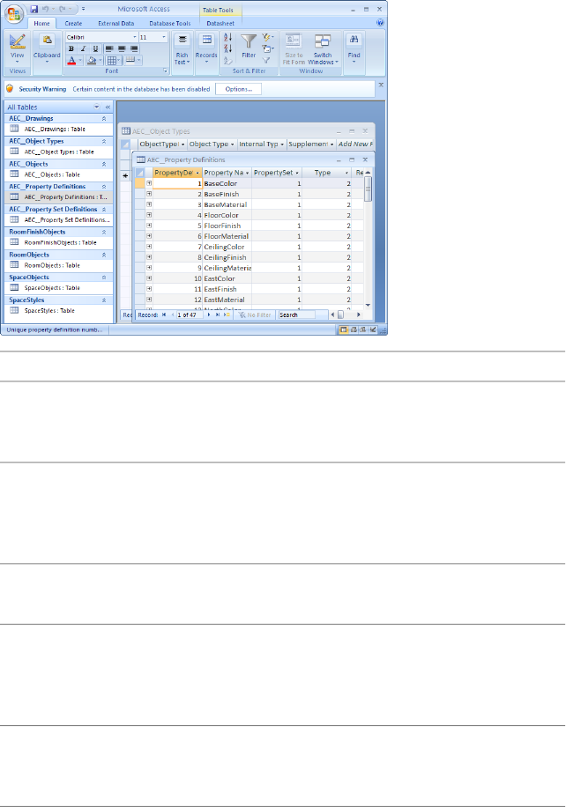The image size is (566, 807).
Task: Close the Security Warning bar
Action: (x=381, y=85)
